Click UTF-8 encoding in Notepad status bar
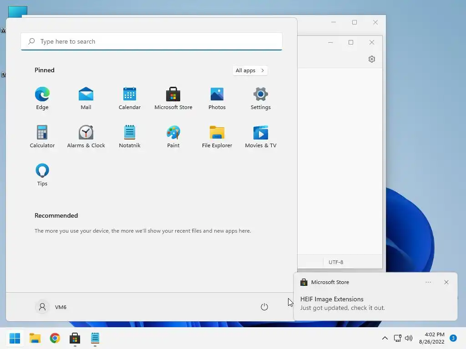 [336, 262]
